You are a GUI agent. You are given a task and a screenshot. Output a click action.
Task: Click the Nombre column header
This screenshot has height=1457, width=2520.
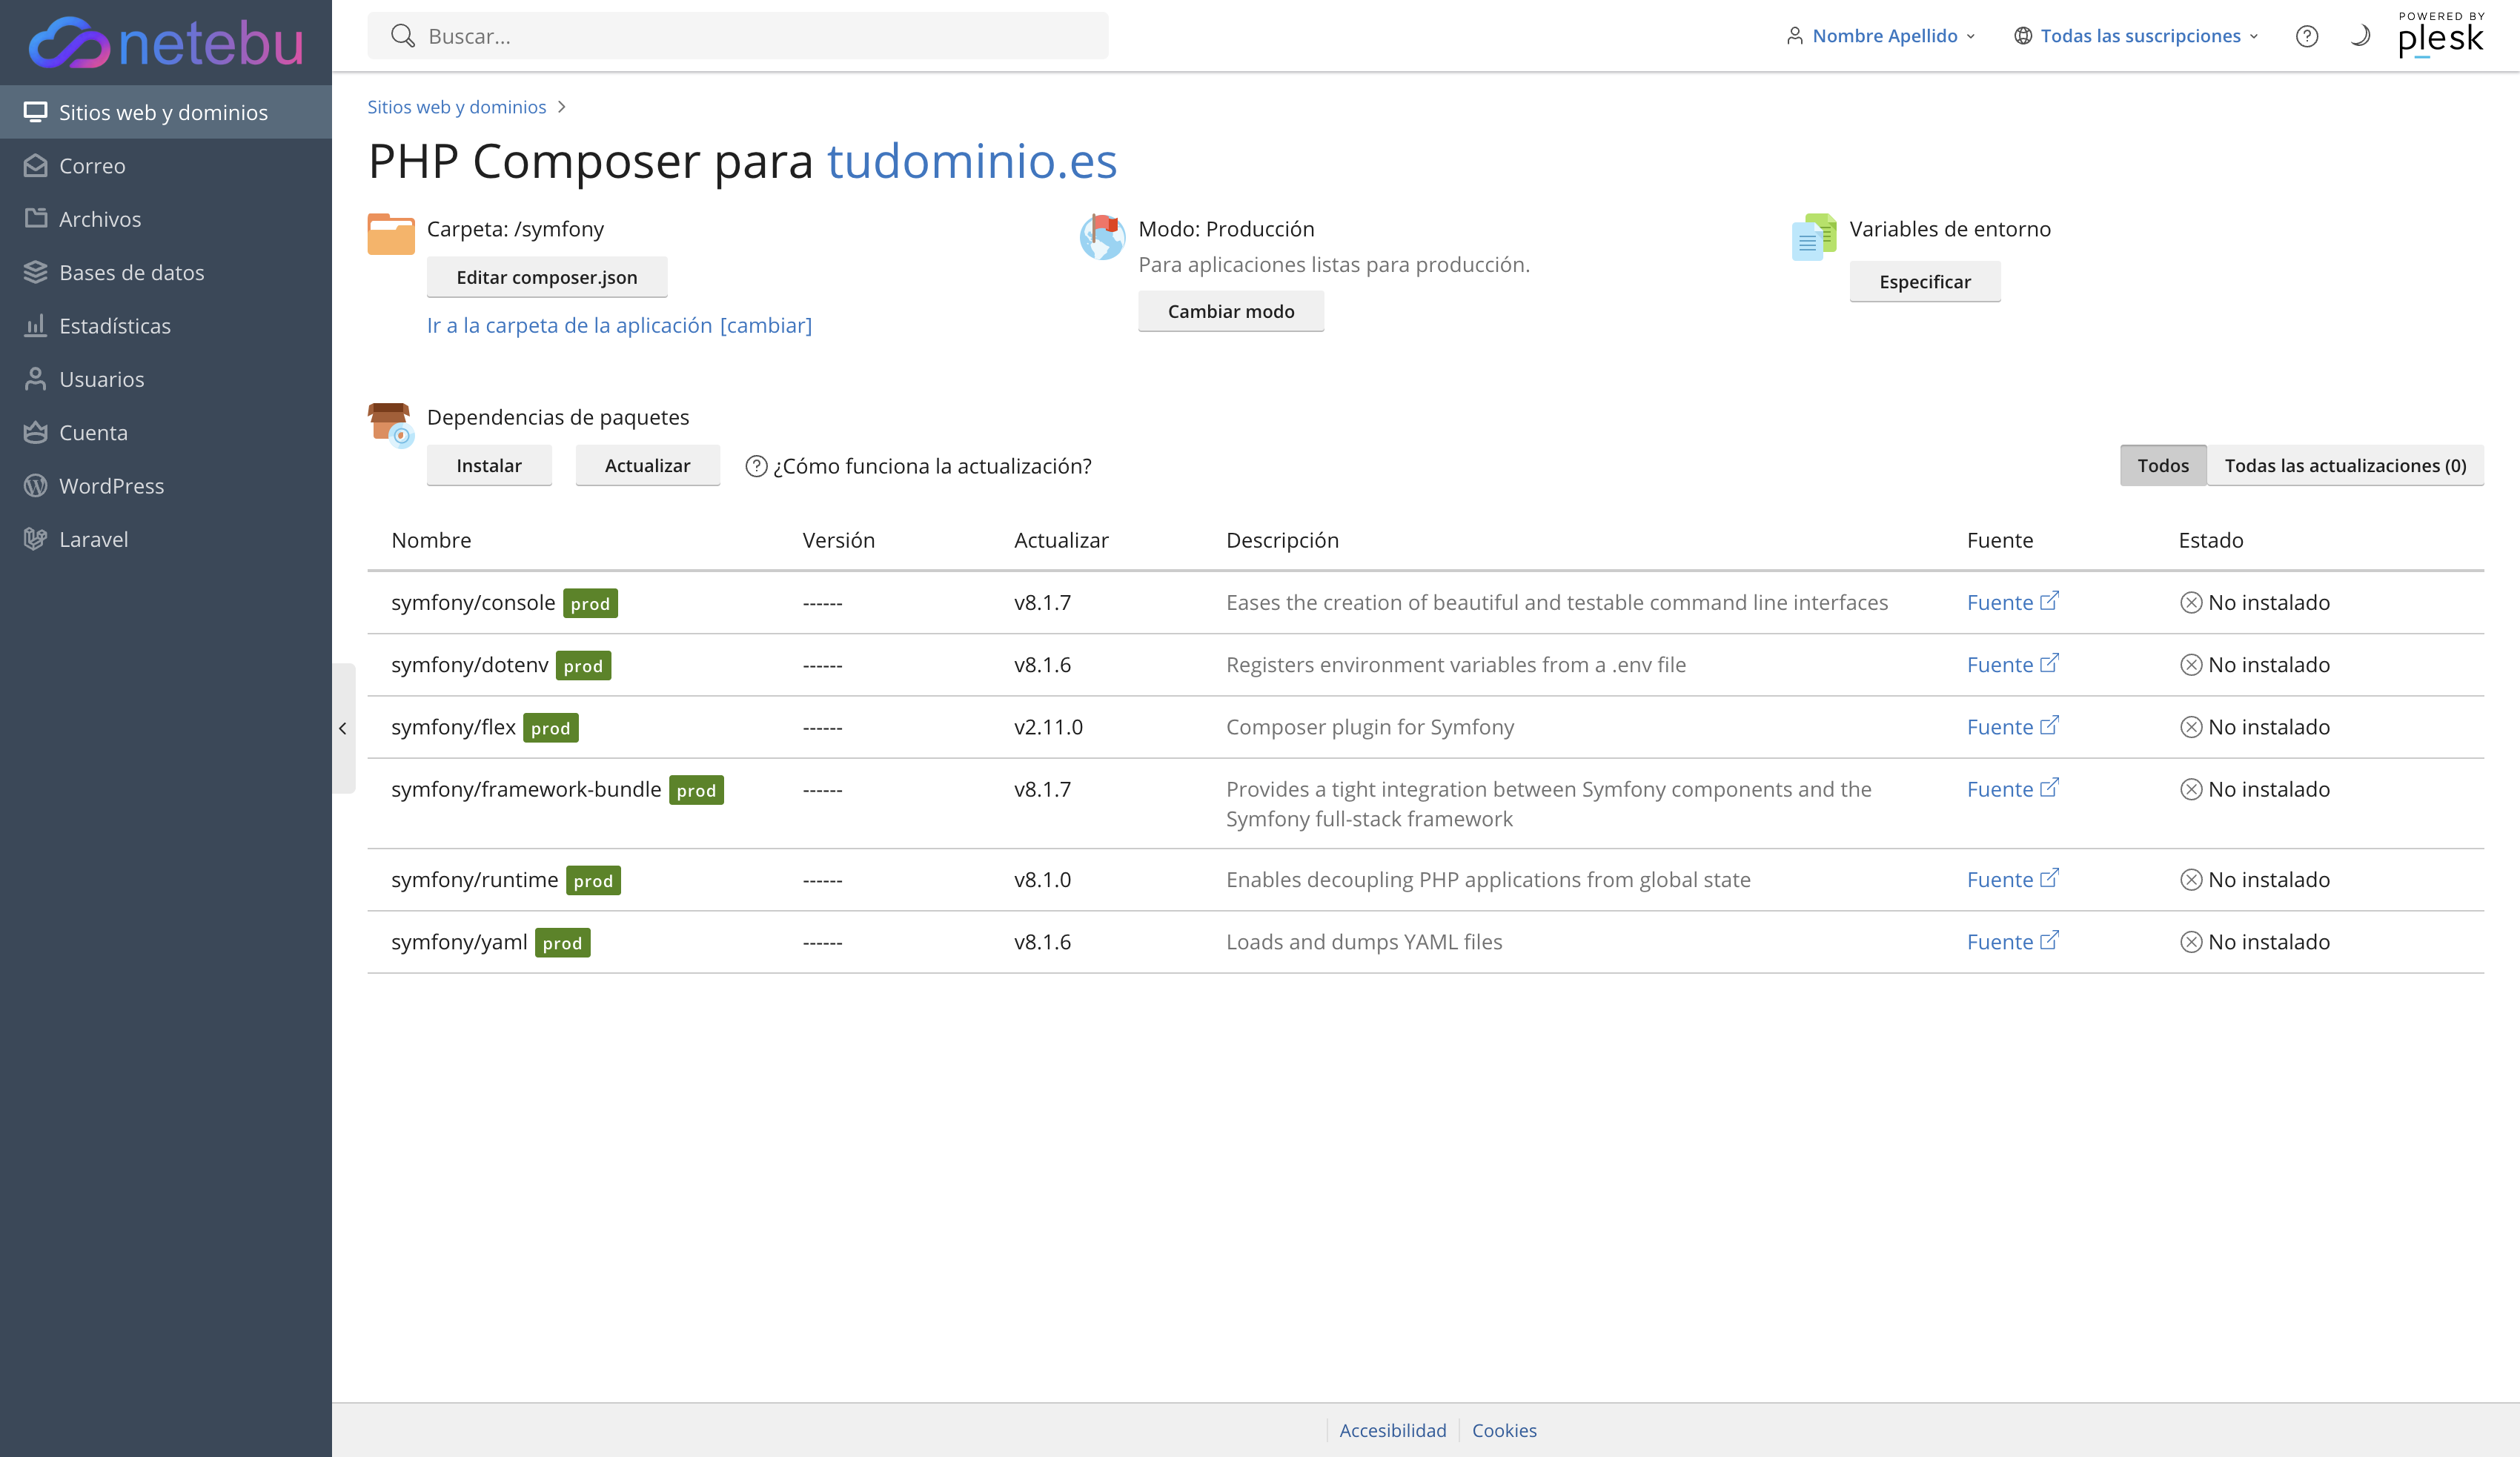click(431, 540)
